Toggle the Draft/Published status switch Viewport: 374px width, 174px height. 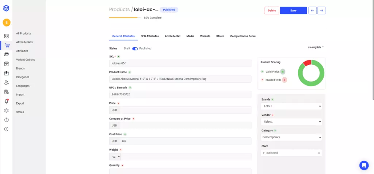tap(135, 48)
